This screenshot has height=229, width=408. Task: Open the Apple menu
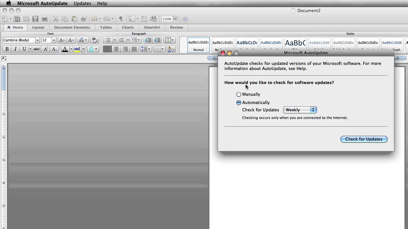pos(9,3)
